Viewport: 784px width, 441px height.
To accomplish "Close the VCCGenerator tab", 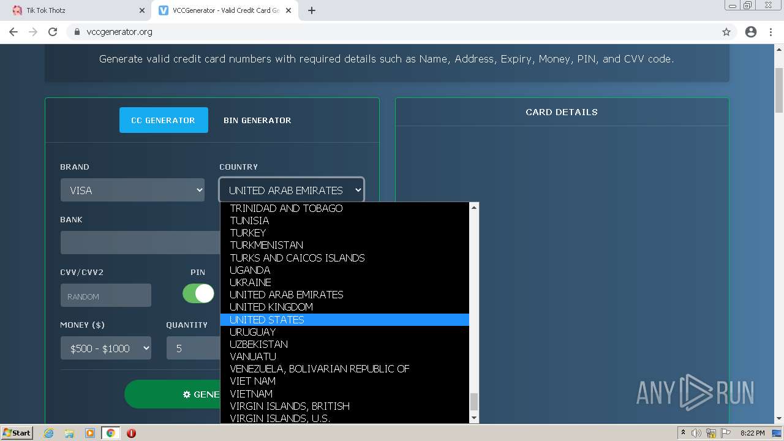I will coord(288,10).
